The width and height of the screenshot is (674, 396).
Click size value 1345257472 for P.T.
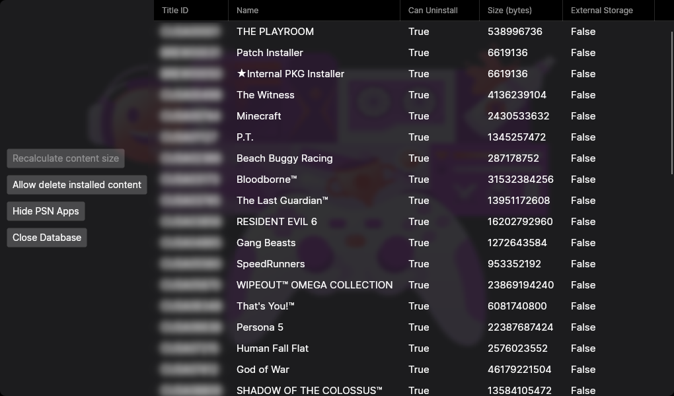coord(517,137)
